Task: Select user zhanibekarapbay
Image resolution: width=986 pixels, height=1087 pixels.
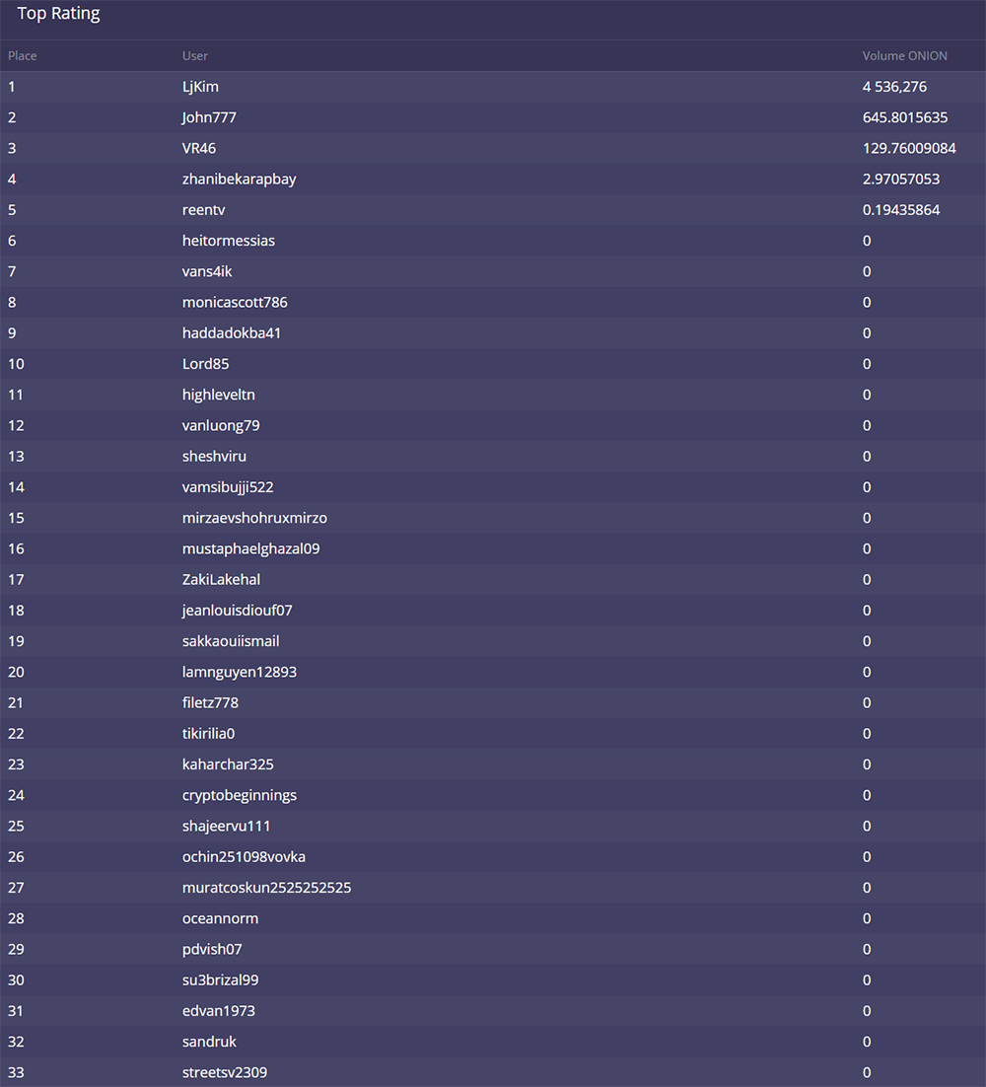Action: (x=239, y=179)
